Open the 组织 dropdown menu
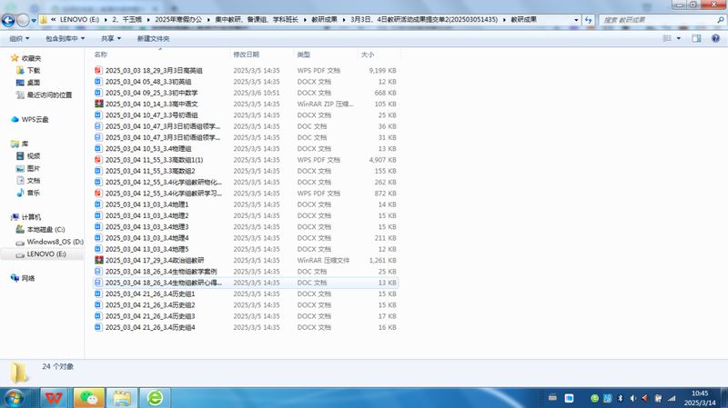This screenshot has width=728, height=408. coord(18,38)
